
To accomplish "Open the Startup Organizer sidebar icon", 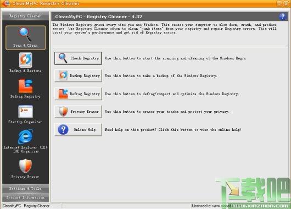I will tap(25, 114).
